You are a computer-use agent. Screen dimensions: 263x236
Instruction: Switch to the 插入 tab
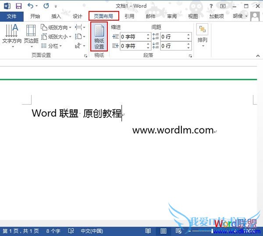(56, 16)
